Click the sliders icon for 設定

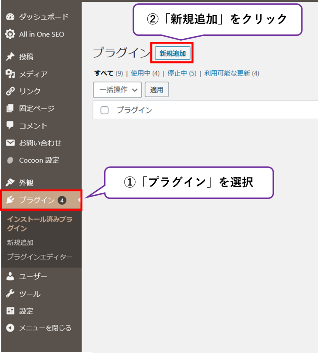10,311
